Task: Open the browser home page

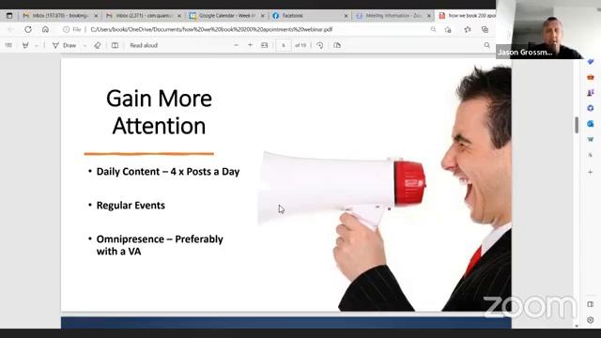Action: tap(45, 29)
